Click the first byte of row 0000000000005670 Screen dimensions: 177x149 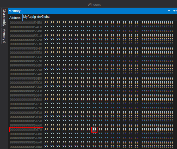point(46,130)
